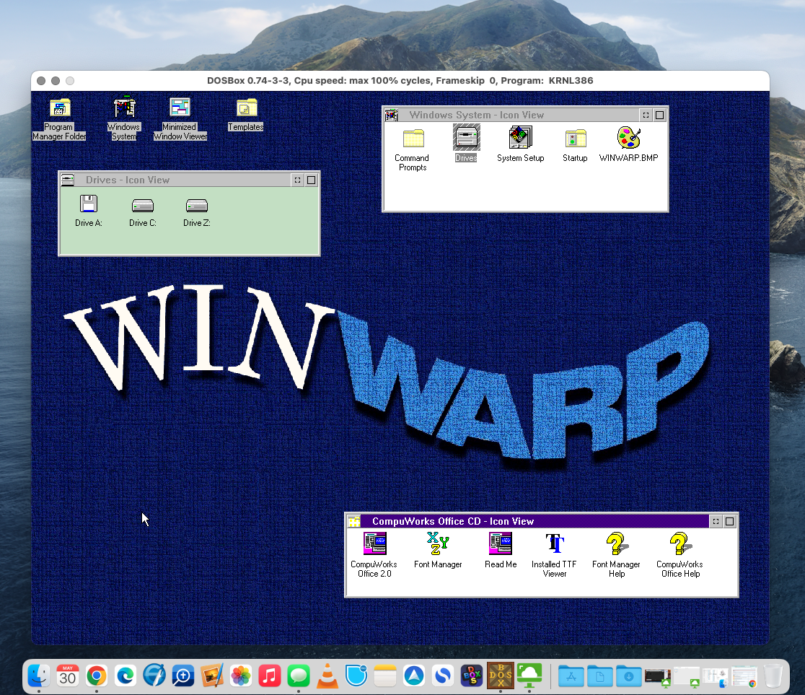805x695 pixels.
Task: Open the Windows System window menu icon
Action: tap(392, 115)
